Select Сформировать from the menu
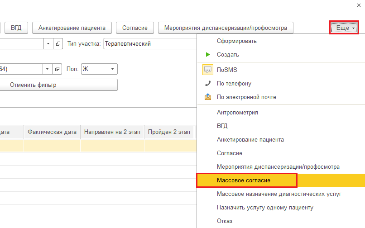This screenshot has height=228, width=365. coord(237,41)
